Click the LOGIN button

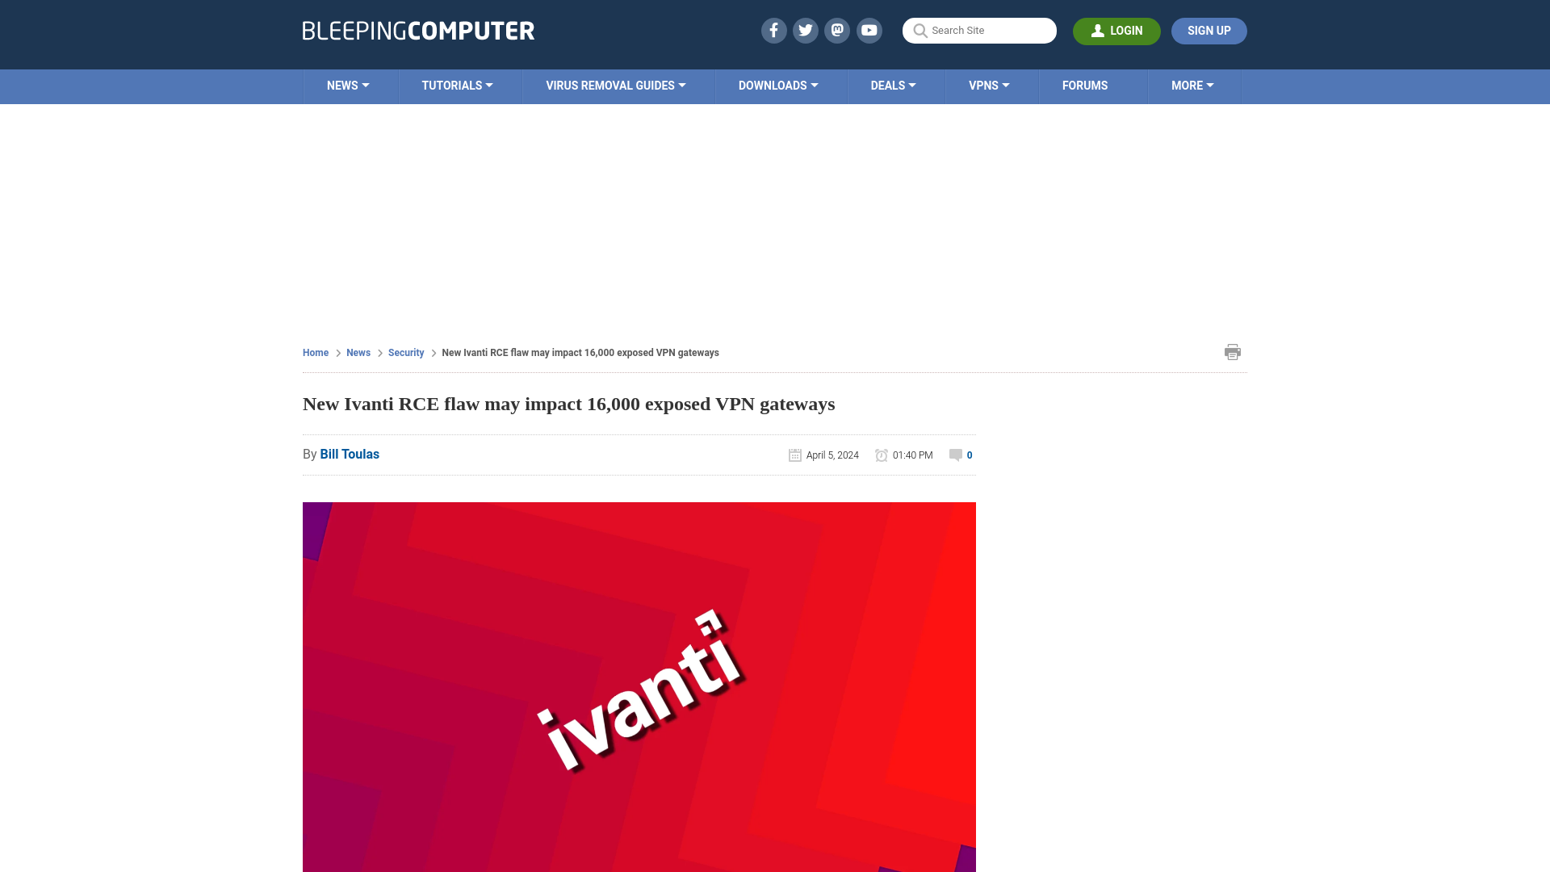(x=1116, y=31)
